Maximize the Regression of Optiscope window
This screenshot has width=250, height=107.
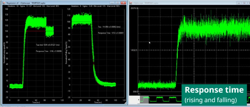pyautogui.click(x=118, y=3)
